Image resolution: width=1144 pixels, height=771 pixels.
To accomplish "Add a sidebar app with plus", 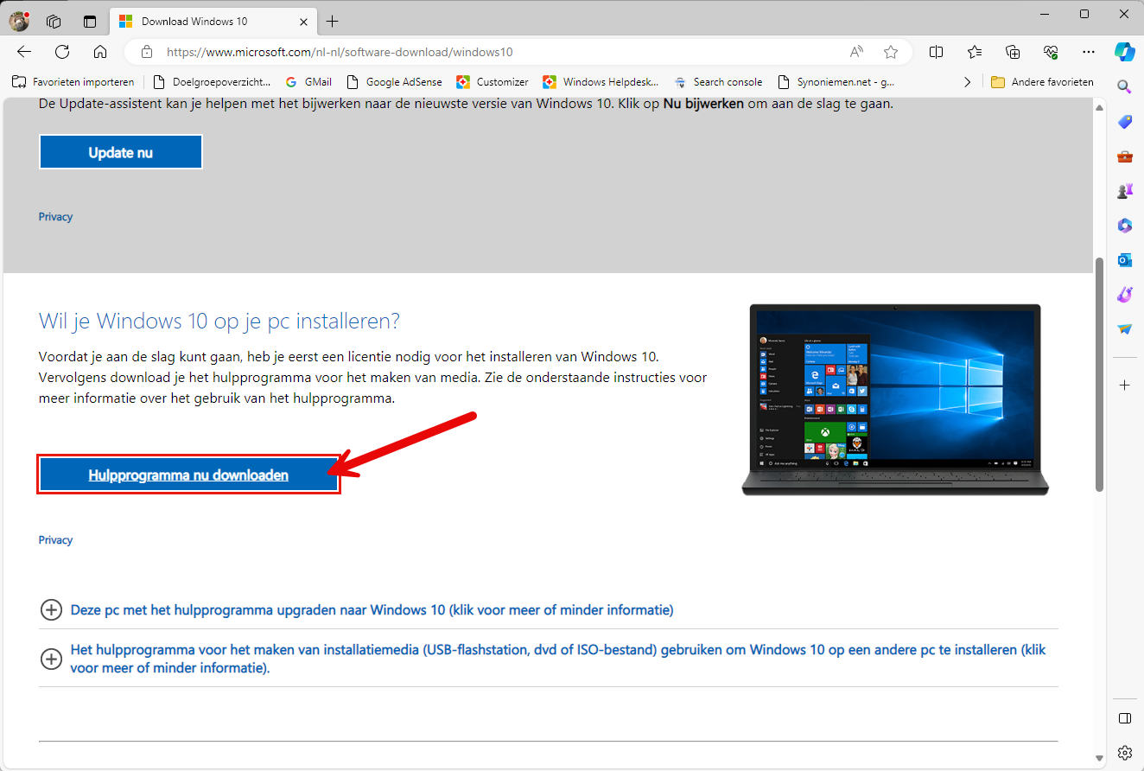I will point(1124,385).
